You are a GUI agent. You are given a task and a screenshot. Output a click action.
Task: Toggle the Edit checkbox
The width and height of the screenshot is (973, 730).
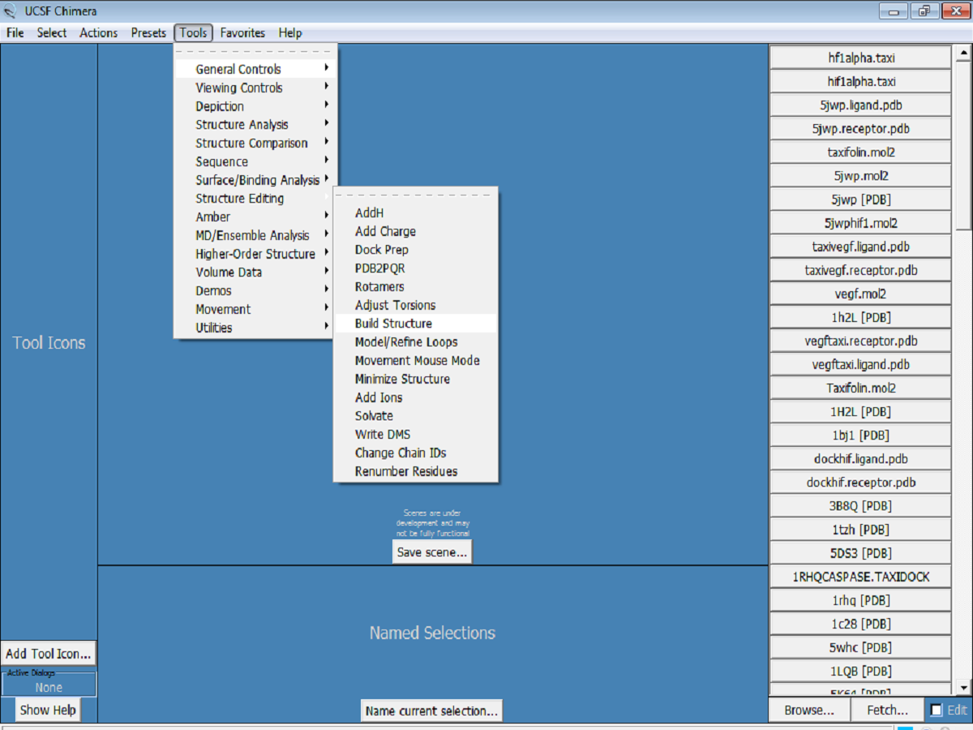tap(936, 710)
